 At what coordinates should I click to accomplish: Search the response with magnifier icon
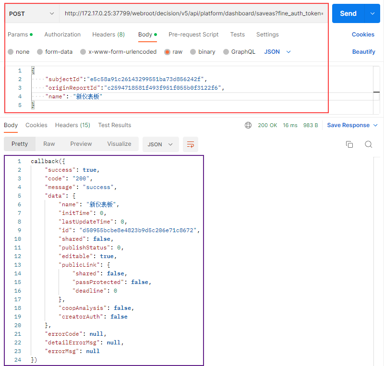click(368, 144)
